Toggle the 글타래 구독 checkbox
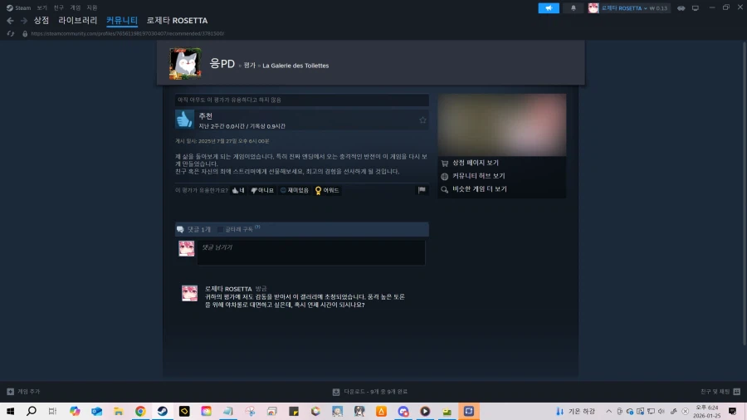 (x=220, y=230)
